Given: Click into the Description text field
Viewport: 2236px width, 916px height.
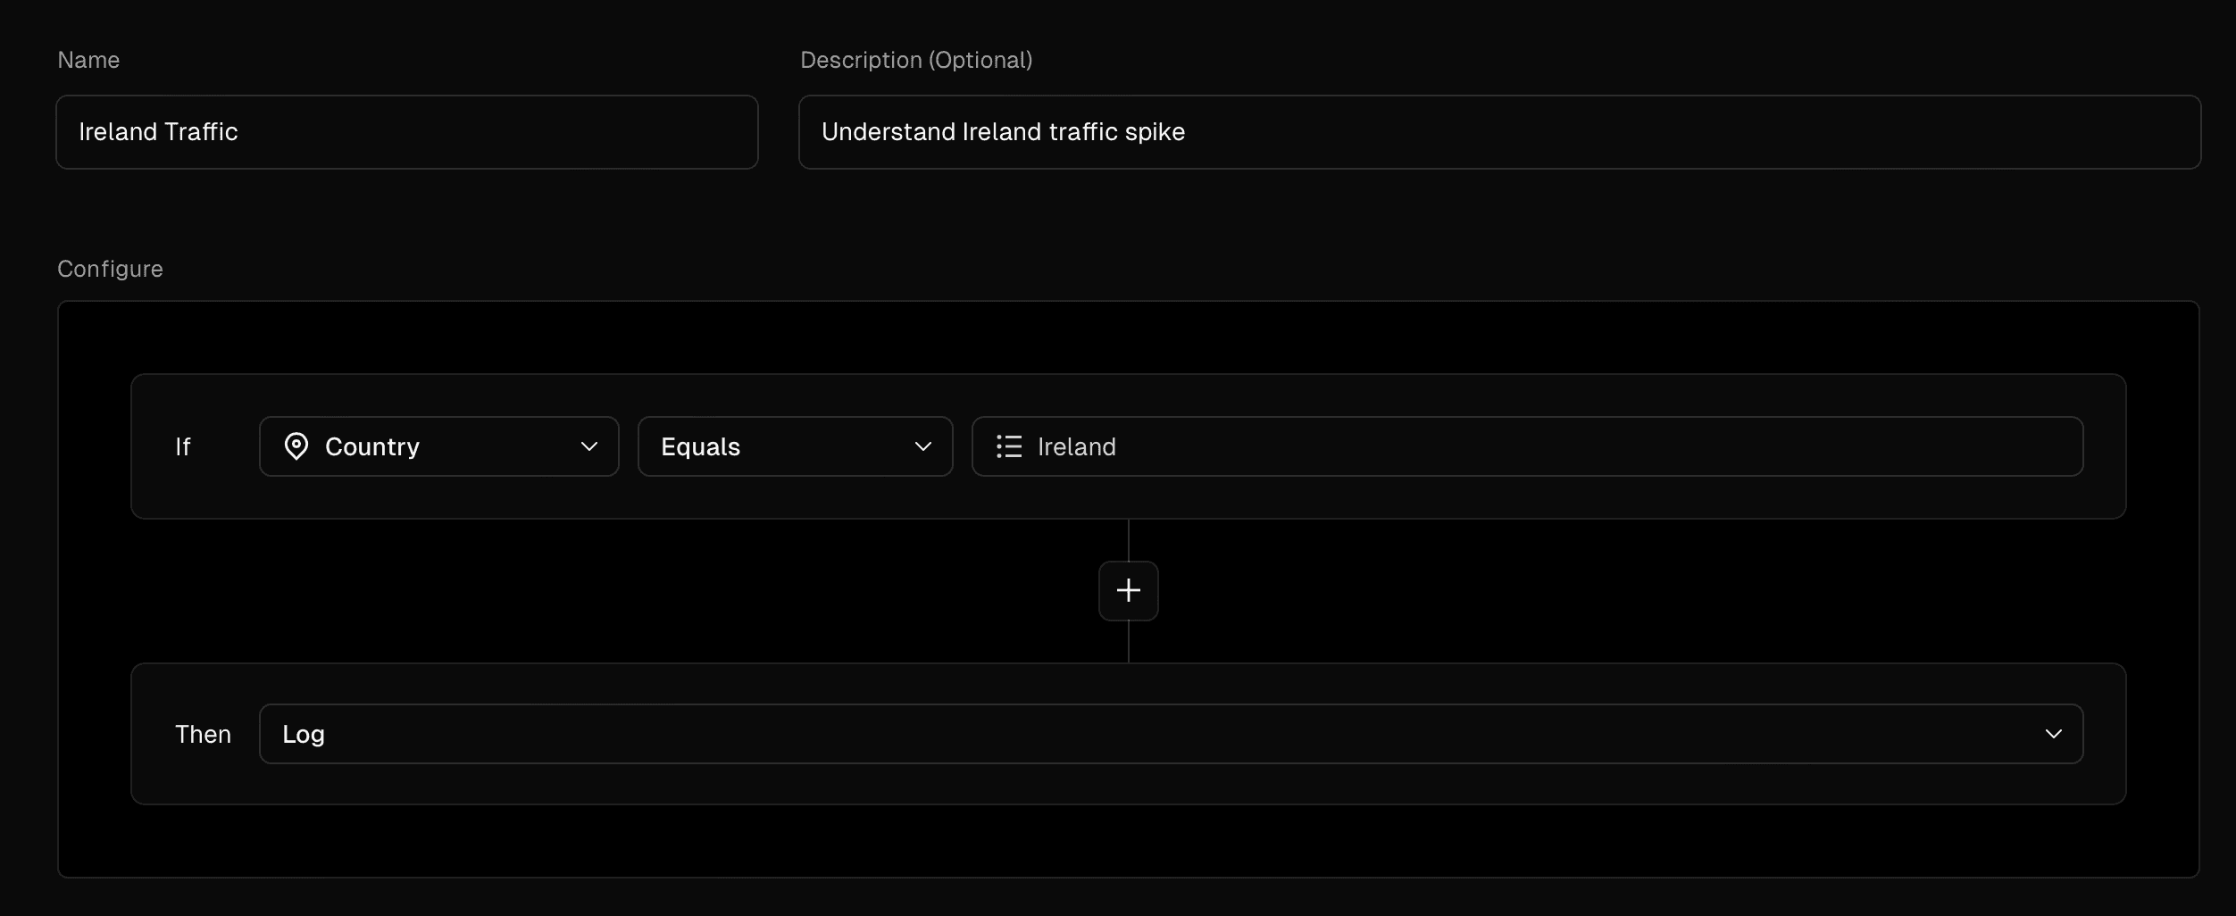Looking at the screenshot, I should tap(1498, 132).
